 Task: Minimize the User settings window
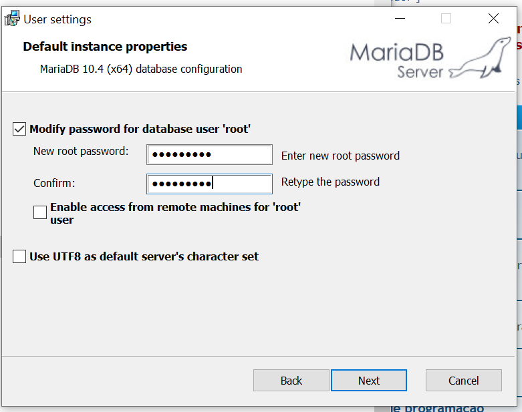tap(399, 19)
